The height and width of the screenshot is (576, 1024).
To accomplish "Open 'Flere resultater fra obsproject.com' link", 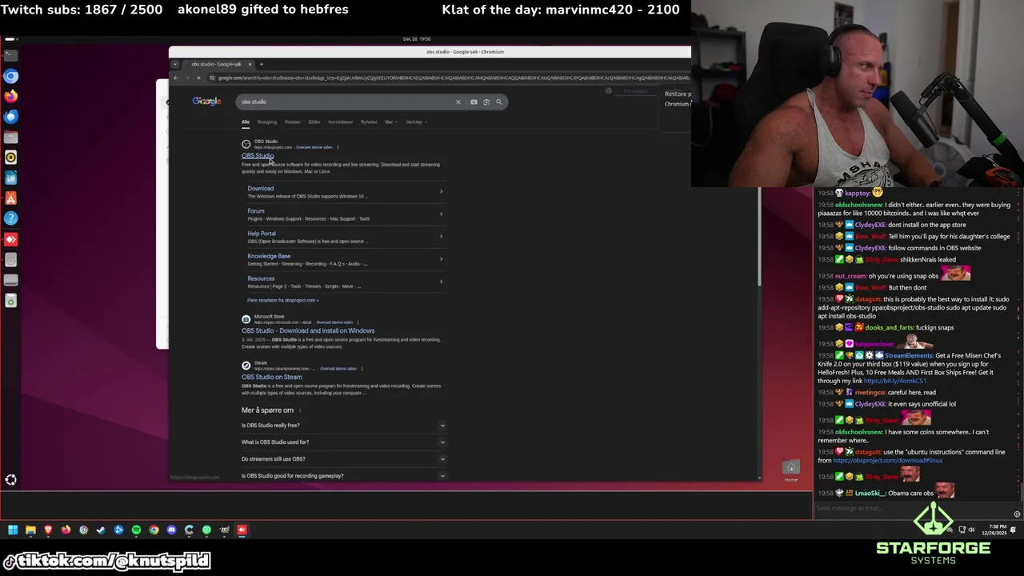I will [282, 301].
